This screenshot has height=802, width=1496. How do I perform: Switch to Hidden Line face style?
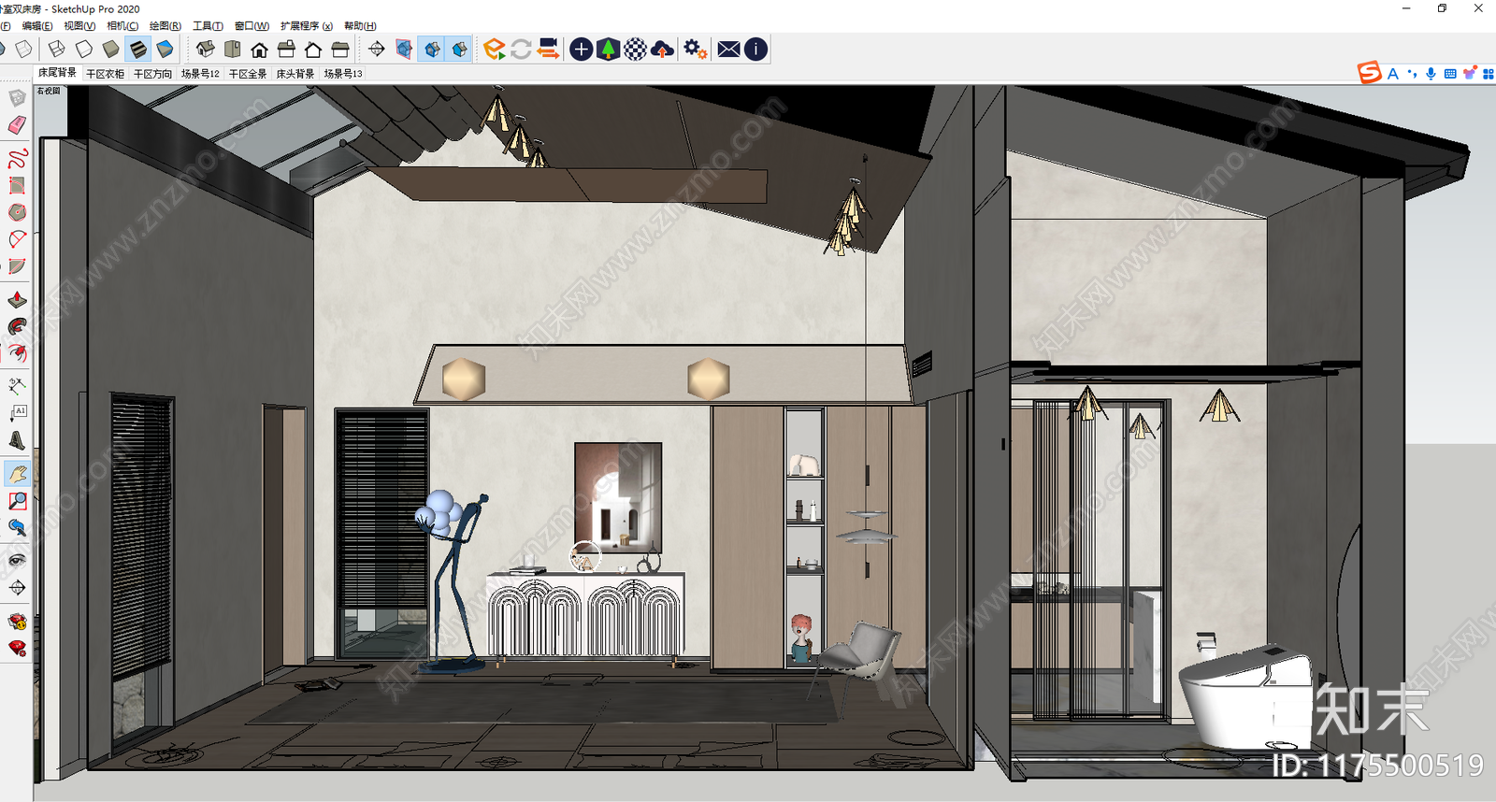coord(84,49)
